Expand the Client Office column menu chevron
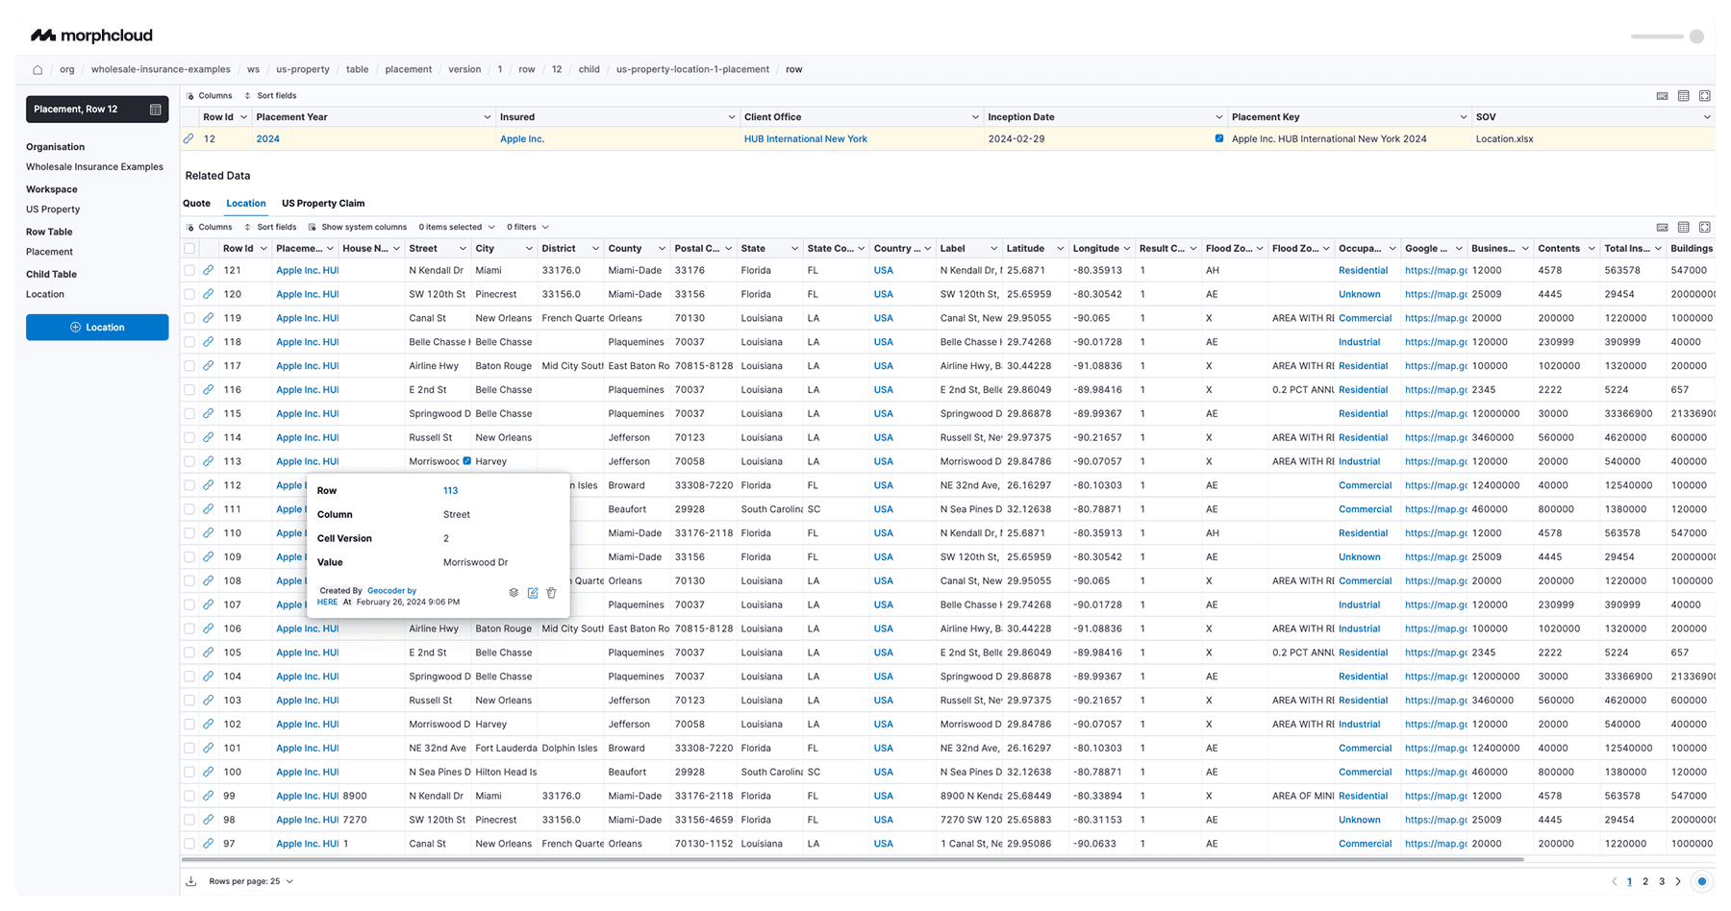The width and height of the screenshot is (1731, 911). pos(975,117)
